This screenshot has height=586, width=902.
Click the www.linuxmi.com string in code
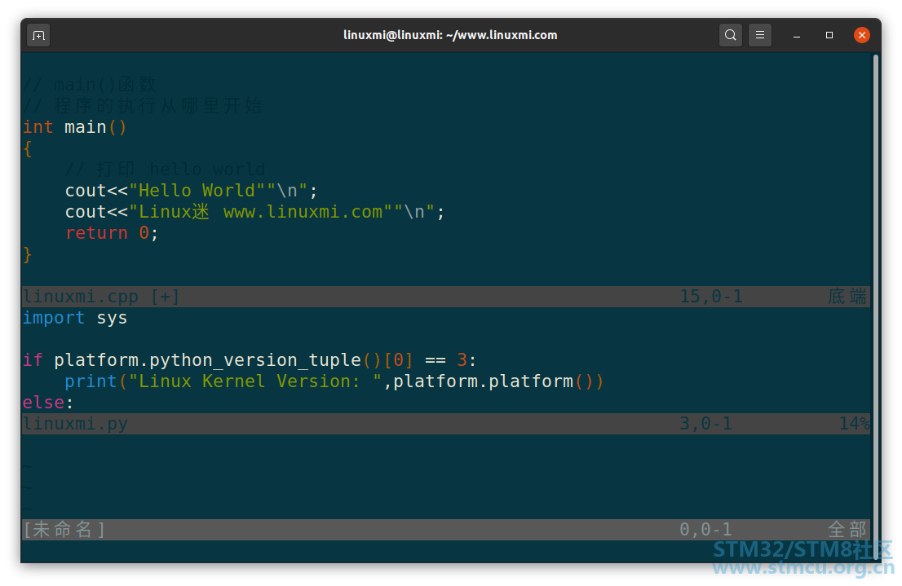(x=303, y=212)
